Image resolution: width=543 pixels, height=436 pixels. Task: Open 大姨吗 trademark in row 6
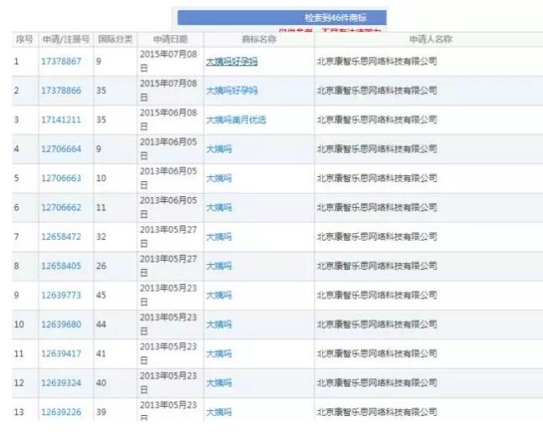tap(219, 208)
